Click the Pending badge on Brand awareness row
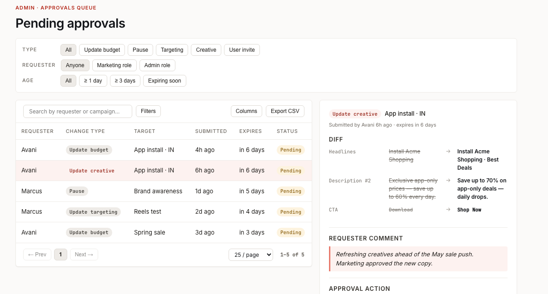Viewport: 548px width, 294px height. pyautogui.click(x=291, y=191)
